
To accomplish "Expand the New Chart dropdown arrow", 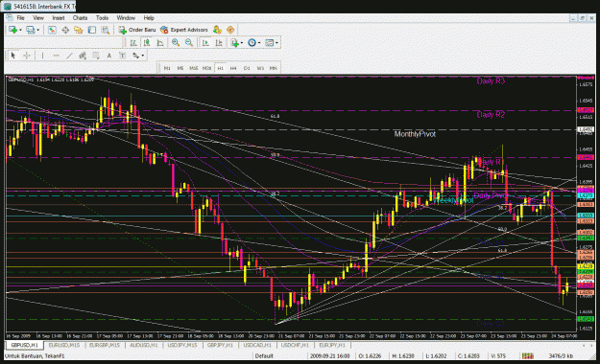I will tap(20, 30).
